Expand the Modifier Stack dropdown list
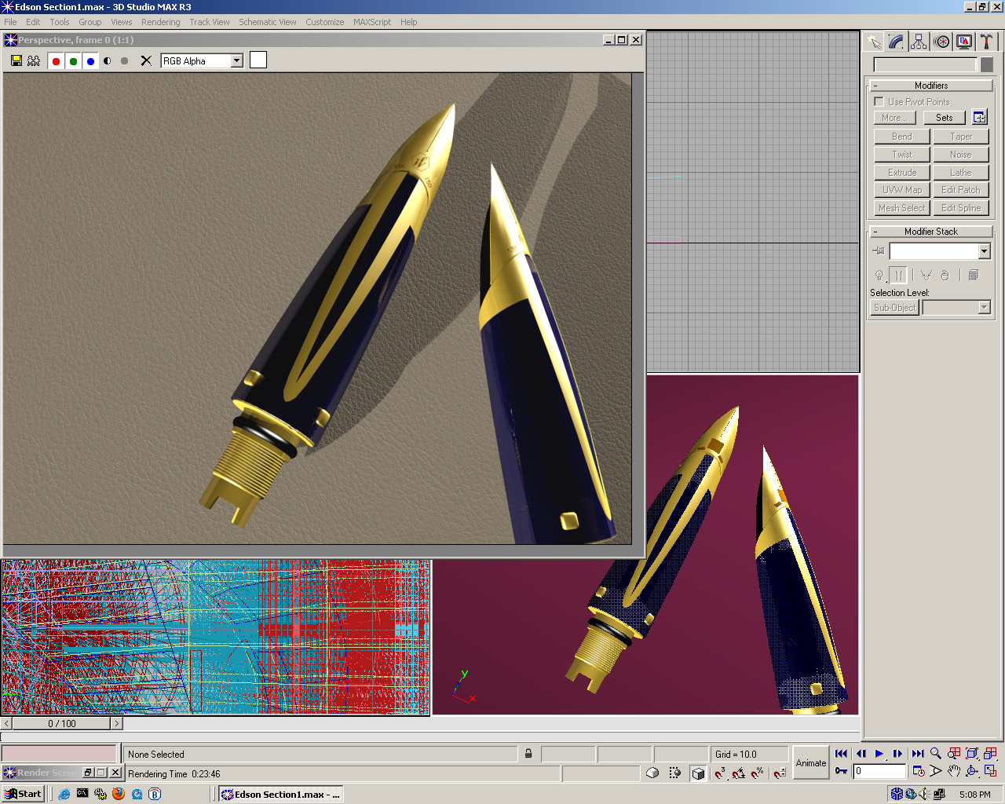This screenshot has height=804, width=1005. tap(984, 251)
